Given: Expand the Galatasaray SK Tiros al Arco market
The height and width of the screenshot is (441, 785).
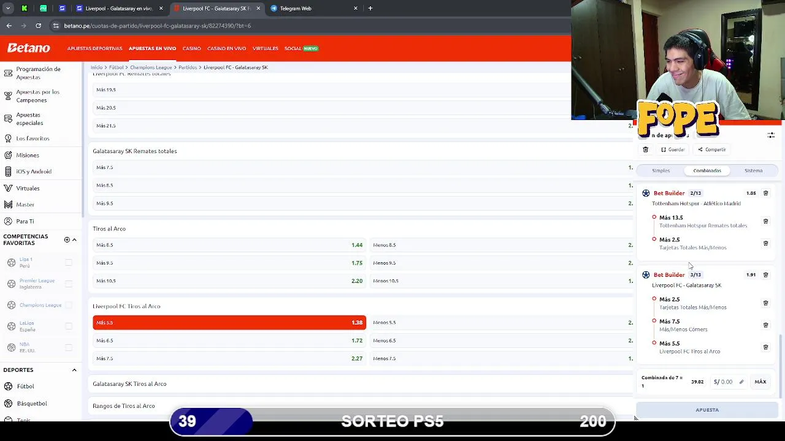Looking at the screenshot, I should (362, 384).
